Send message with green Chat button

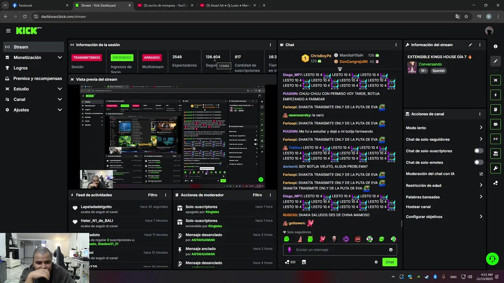tap(389, 262)
